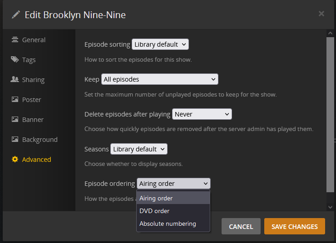This screenshot has height=243, width=336.
Task: Close the Edit Brooklyn Nine-Nine dialog
Action: pos(321,14)
